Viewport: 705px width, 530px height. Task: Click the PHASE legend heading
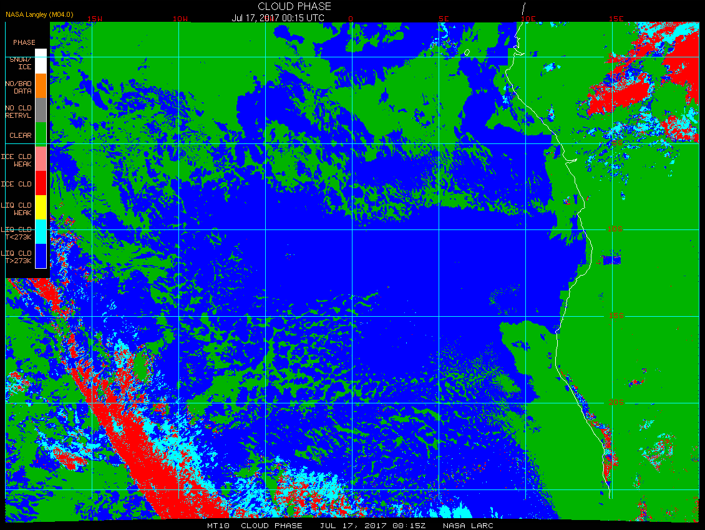tap(24, 42)
